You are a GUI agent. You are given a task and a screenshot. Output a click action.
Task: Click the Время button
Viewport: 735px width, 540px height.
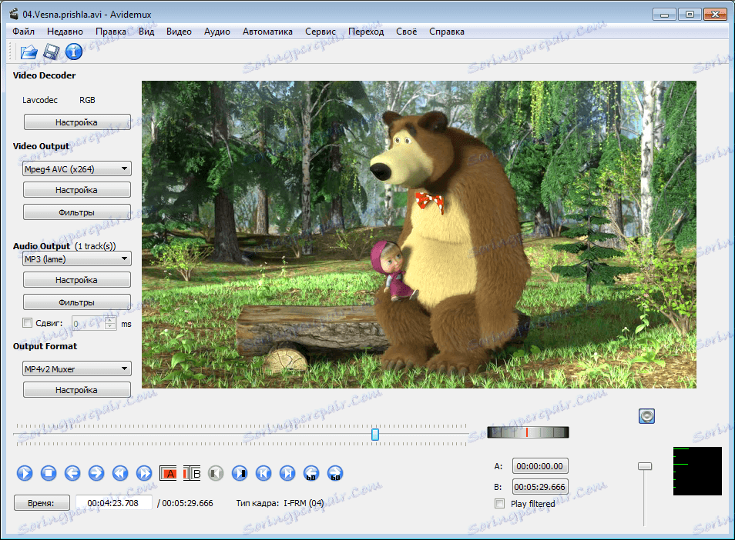(x=42, y=503)
